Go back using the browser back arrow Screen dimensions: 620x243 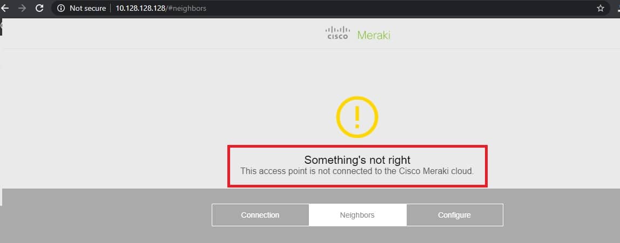pyautogui.click(x=5, y=8)
